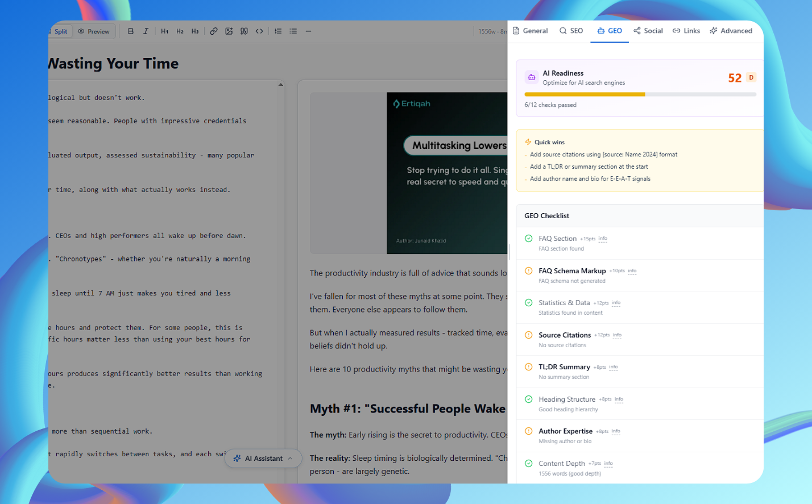Screen dimensions: 812x504
Task: Click the green check beside FAQ Section
Action: point(528,239)
